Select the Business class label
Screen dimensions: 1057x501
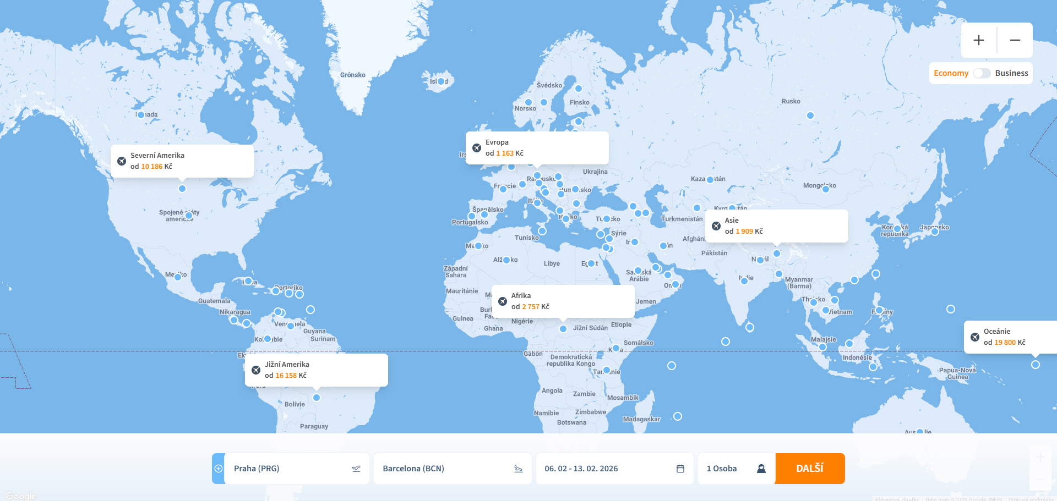coord(1011,73)
